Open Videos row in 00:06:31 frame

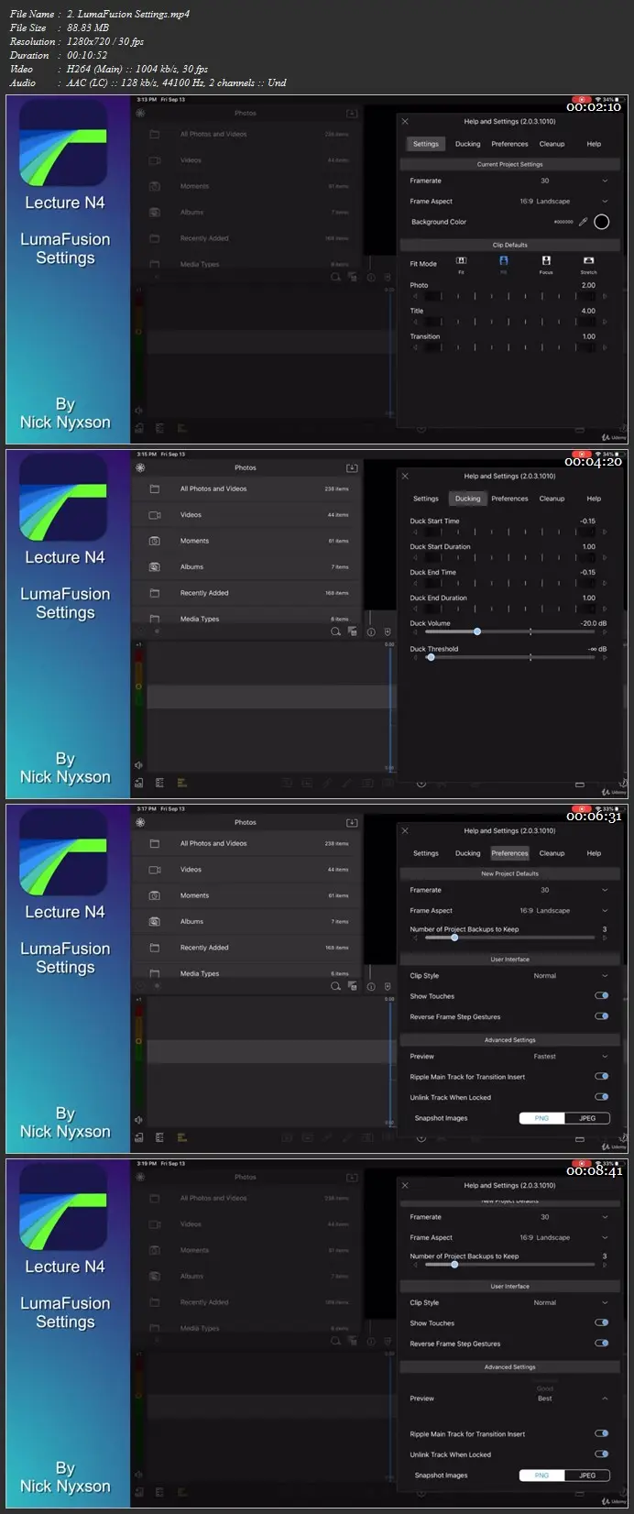tap(247, 869)
